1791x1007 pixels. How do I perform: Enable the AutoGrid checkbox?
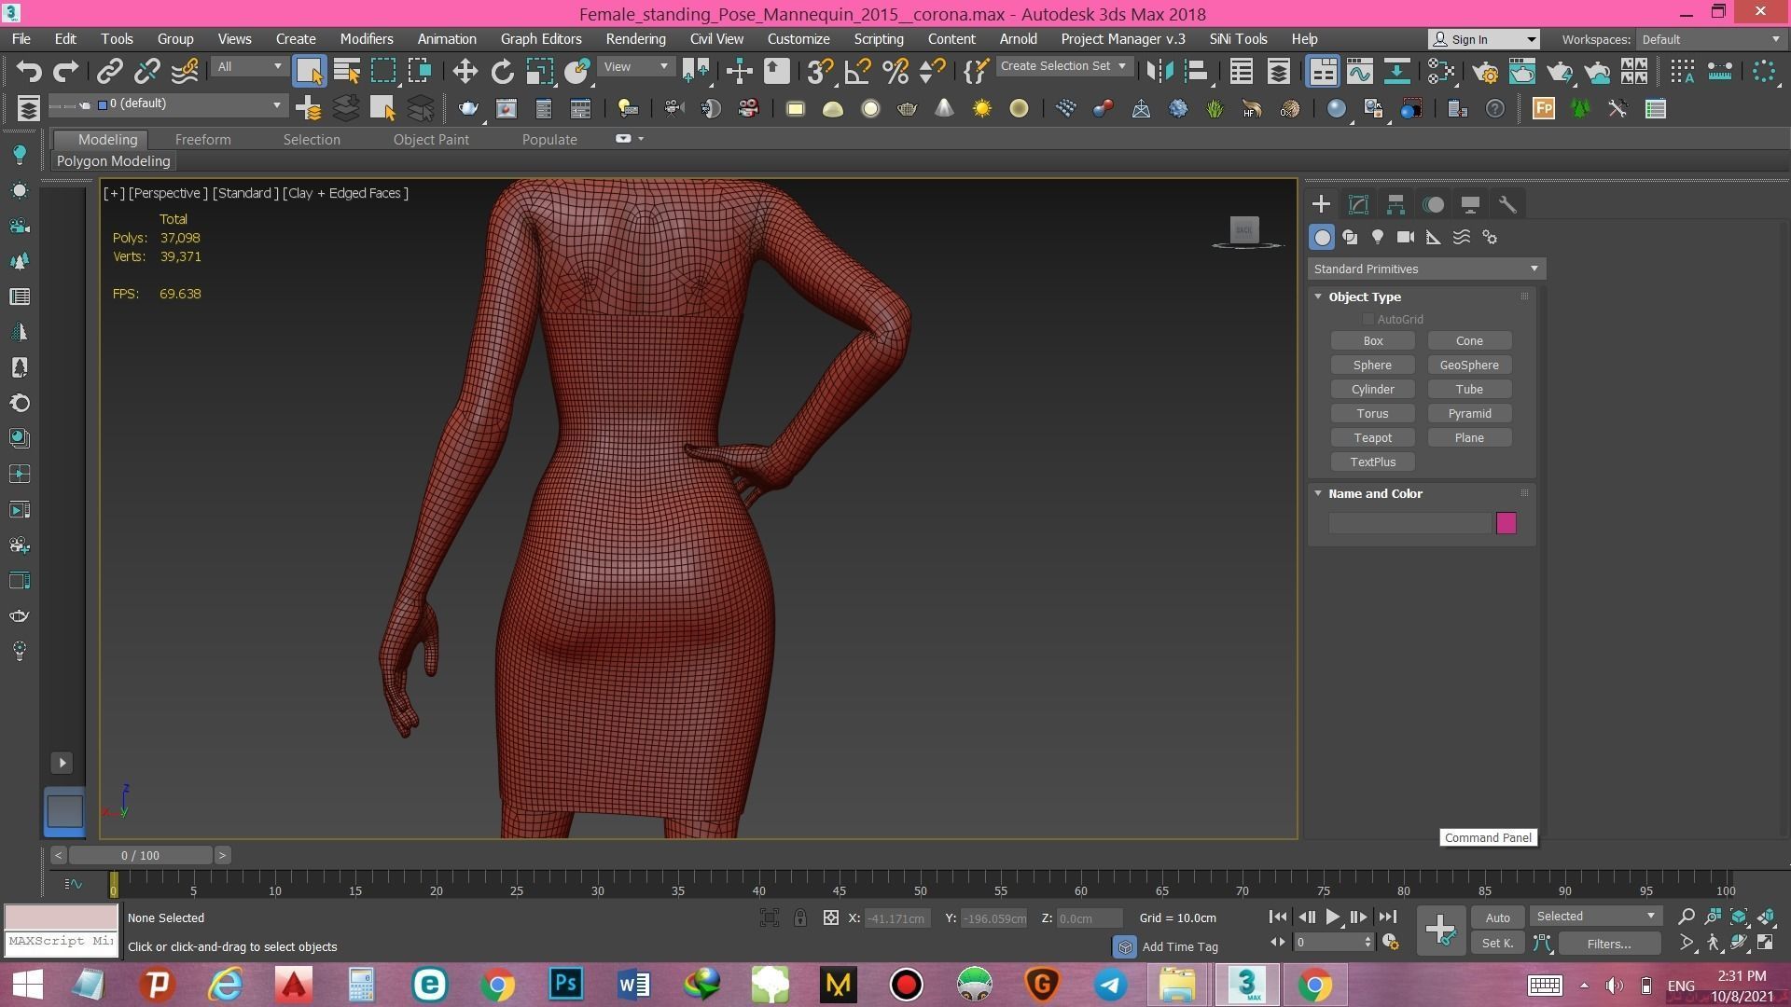pyautogui.click(x=1368, y=319)
